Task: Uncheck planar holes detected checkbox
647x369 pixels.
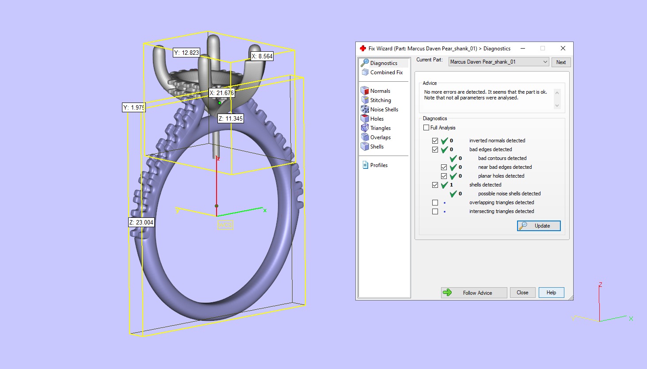Action: [444, 176]
